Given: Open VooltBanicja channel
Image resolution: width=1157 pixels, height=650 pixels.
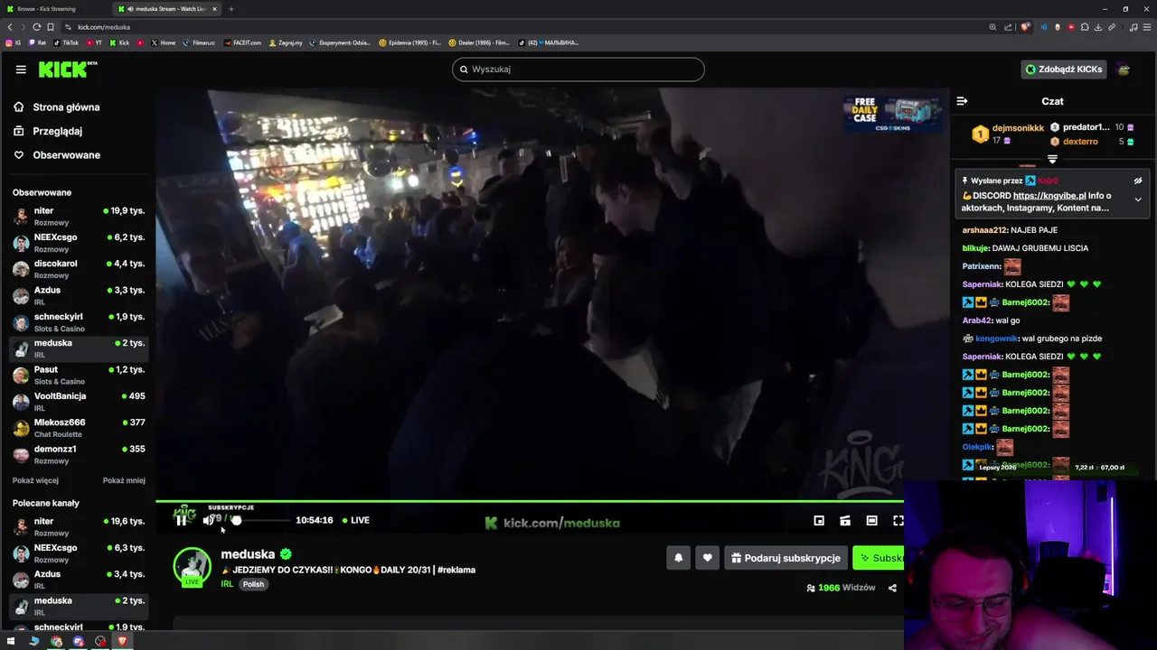Looking at the screenshot, I should [79, 402].
